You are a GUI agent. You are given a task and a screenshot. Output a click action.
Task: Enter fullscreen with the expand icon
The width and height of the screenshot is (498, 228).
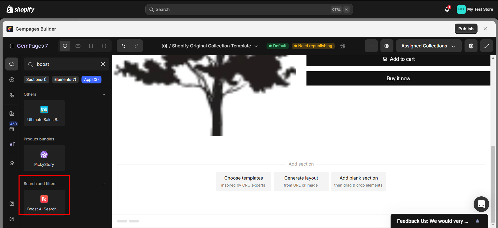click(x=487, y=46)
